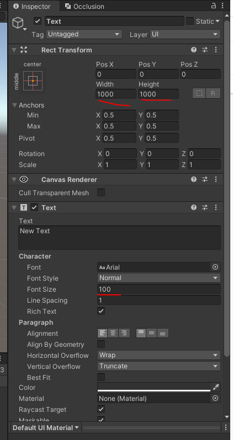Image resolution: width=233 pixels, height=440 pixels.
Task: Open Text component three-dot context menu
Action: [x=216, y=207]
